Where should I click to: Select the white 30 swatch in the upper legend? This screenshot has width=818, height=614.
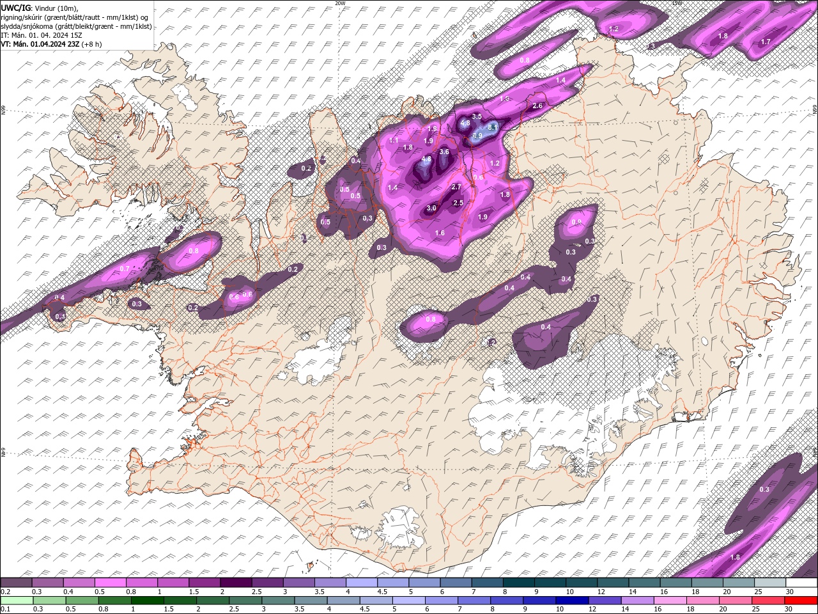tap(802, 583)
